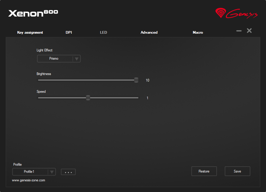Click the Prismo light effect combo box

pyautogui.click(x=59, y=59)
